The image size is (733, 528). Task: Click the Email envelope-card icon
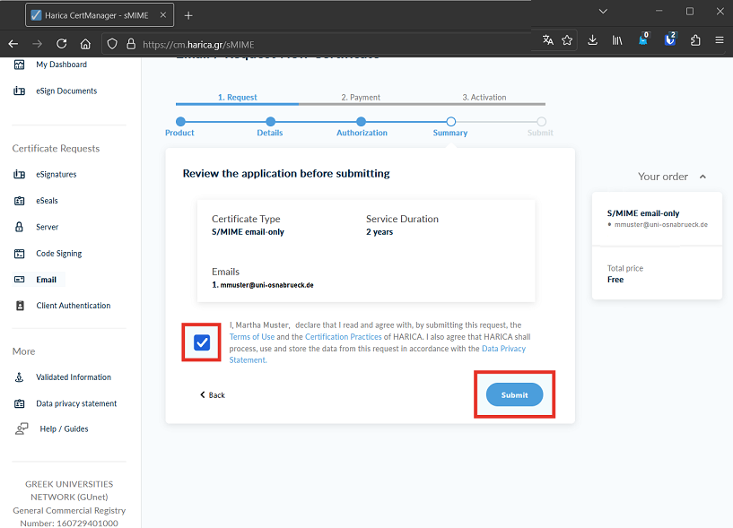tap(19, 280)
